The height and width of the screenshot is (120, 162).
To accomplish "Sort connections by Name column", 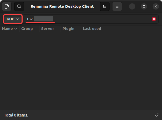I will point(10,29).
